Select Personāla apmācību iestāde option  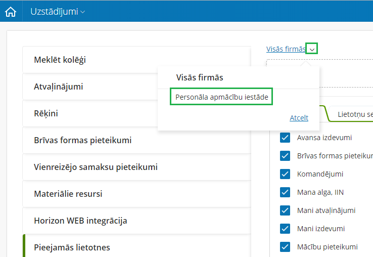click(x=221, y=97)
